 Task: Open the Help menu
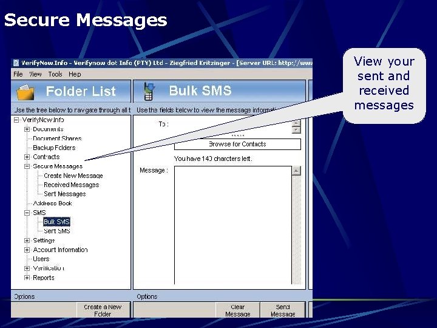pos(75,74)
